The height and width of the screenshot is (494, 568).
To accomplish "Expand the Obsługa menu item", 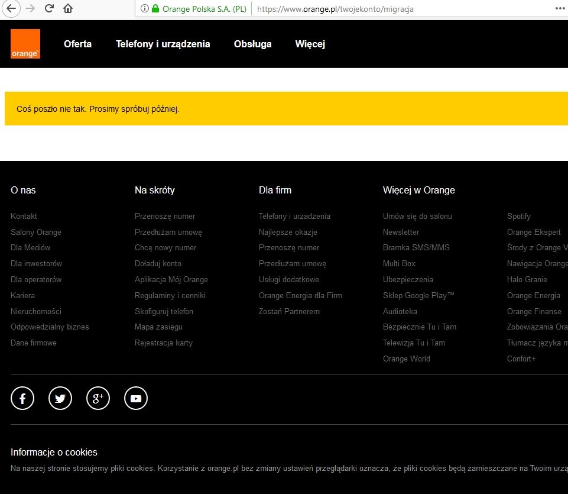I will click(x=252, y=44).
